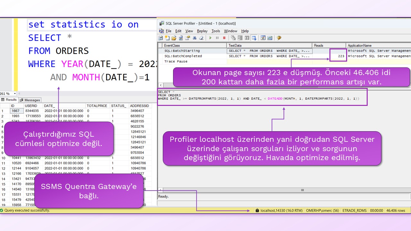The height and width of the screenshot is (231, 411).
Task: Click TextData column header
Action: (x=270, y=46)
